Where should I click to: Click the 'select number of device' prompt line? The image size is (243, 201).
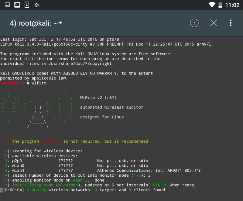click(x=77, y=175)
